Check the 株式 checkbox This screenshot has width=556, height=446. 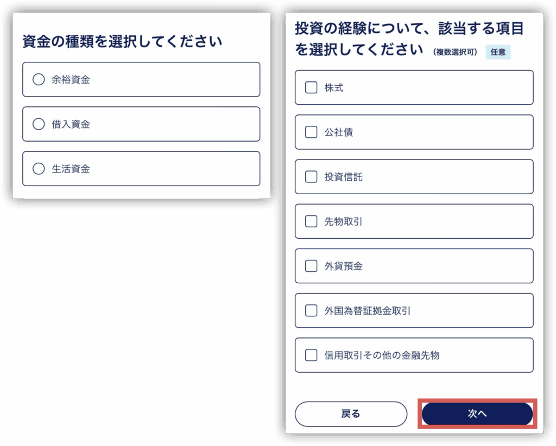coord(311,87)
